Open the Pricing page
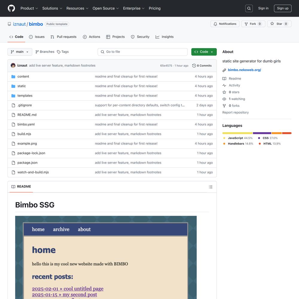Image resolution: width=299 pixels, height=299 pixels. click(155, 8)
